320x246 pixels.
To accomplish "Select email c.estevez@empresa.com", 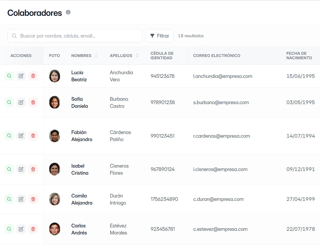I will coord(220,229).
